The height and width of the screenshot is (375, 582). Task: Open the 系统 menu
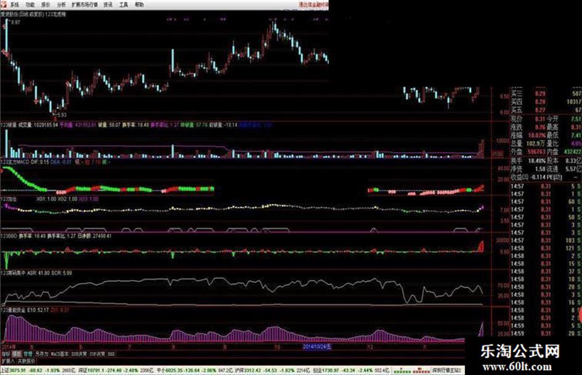[x=14, y=5]
